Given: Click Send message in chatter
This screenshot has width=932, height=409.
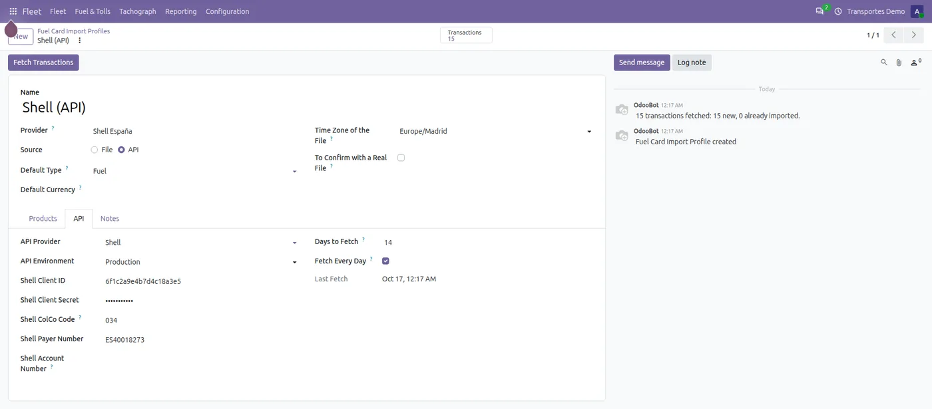Looking at the screenshot, I should (642, 63).
